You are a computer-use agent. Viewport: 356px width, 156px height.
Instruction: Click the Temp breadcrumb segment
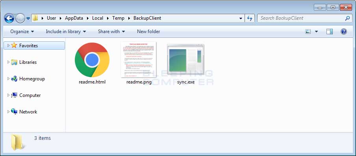(118, 18)
